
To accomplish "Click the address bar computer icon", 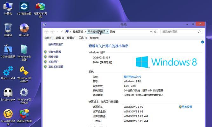I will coord(67,31).
